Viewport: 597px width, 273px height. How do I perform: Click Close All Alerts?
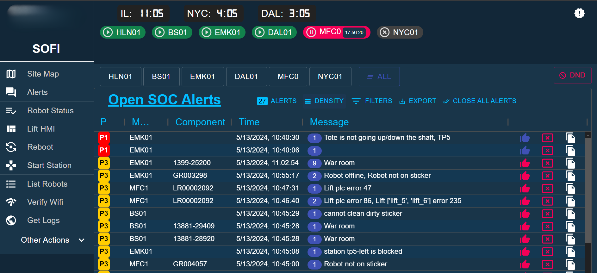coord(479,101)
